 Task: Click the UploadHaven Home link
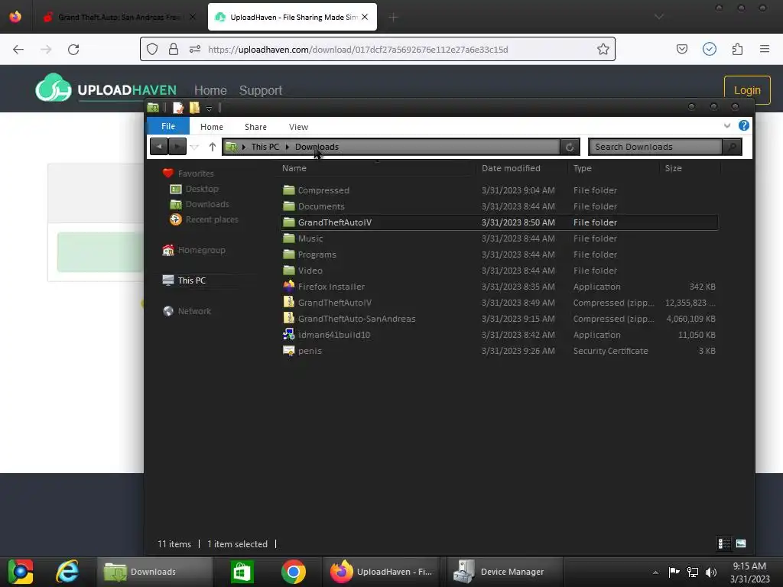[x=210, y=90]
